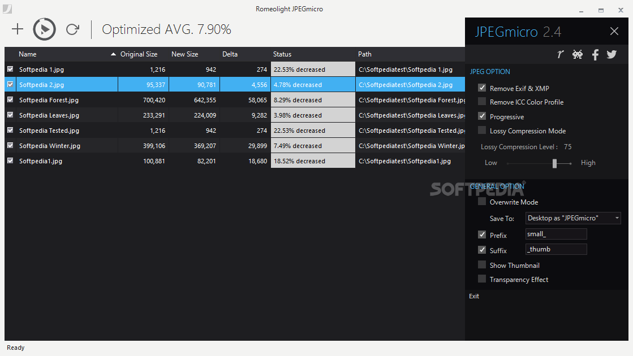Select the Softpedia 1.jpg file name

(x=42, y=70)
